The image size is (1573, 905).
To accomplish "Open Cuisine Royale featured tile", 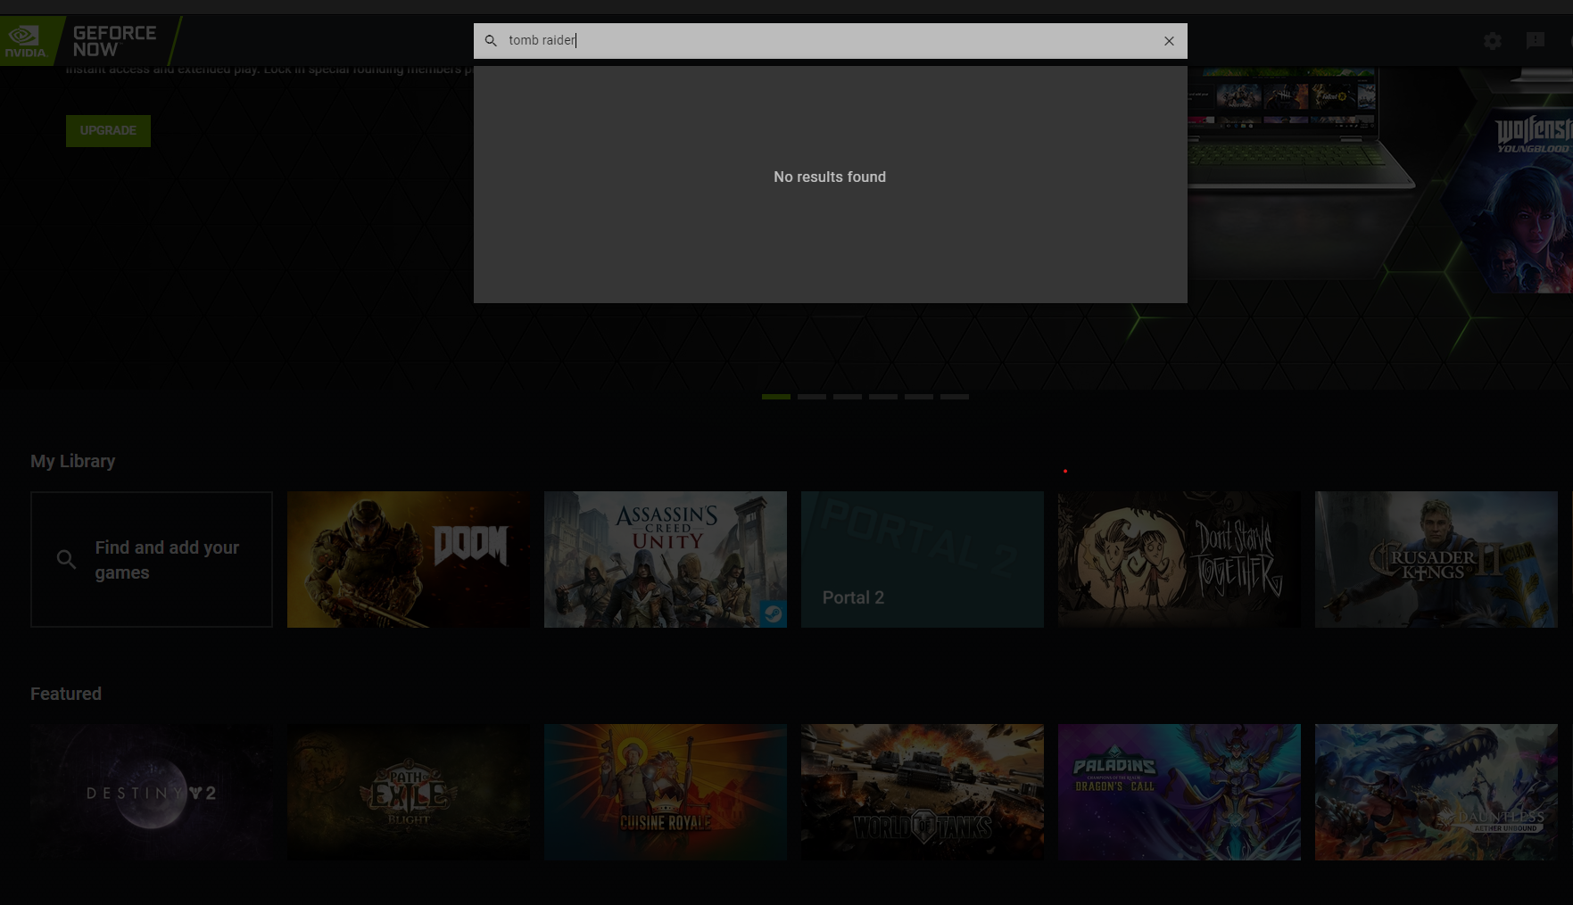I will pos(666,792).
